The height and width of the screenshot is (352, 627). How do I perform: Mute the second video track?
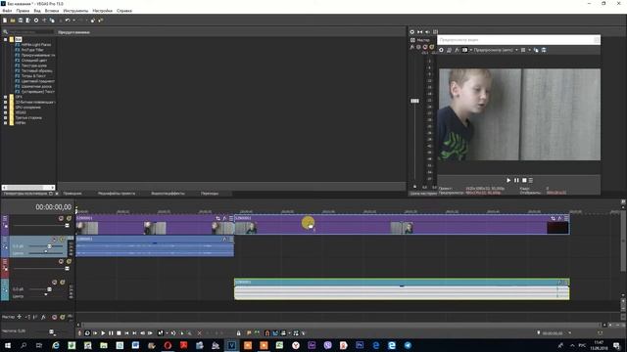61,261
